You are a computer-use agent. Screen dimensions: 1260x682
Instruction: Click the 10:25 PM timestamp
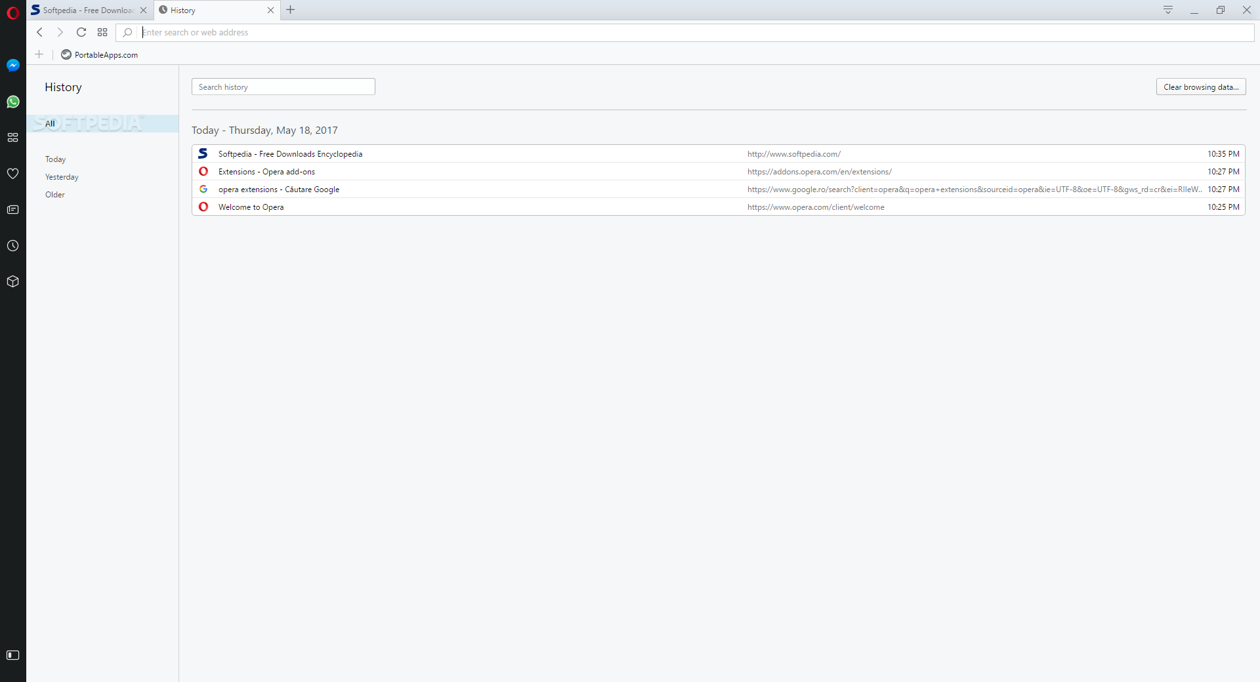1223,207
